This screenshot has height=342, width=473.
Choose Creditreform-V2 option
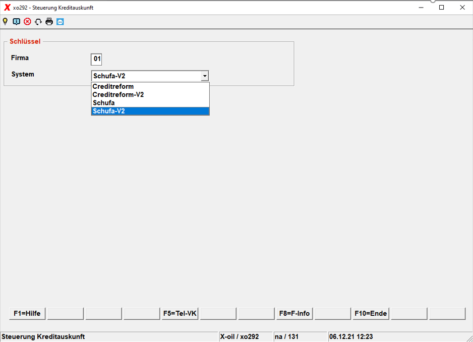coord(150,95)
